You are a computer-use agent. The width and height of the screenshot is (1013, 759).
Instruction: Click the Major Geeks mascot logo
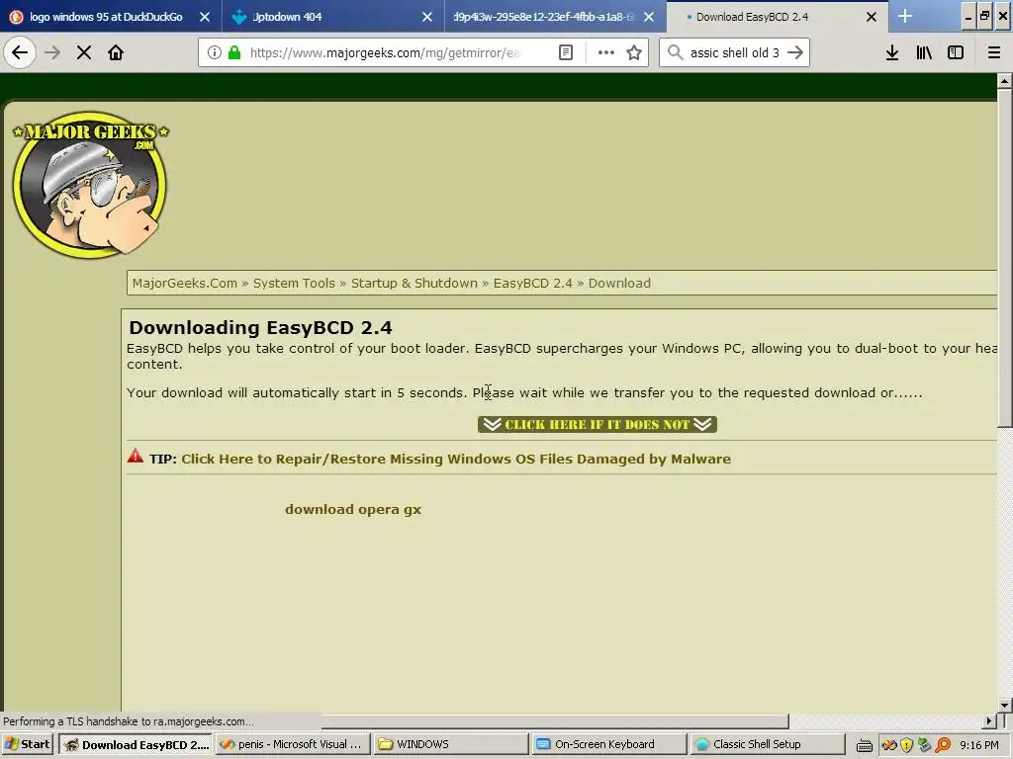(x=90, y=185)
